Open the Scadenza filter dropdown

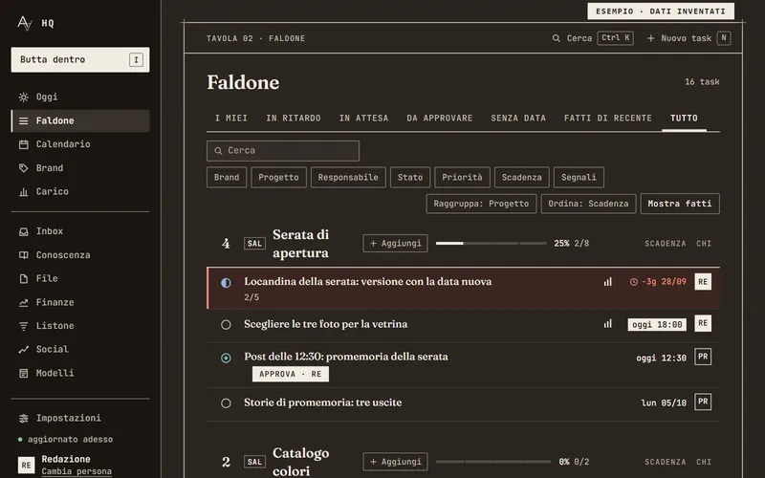click(x=521, y=178)
